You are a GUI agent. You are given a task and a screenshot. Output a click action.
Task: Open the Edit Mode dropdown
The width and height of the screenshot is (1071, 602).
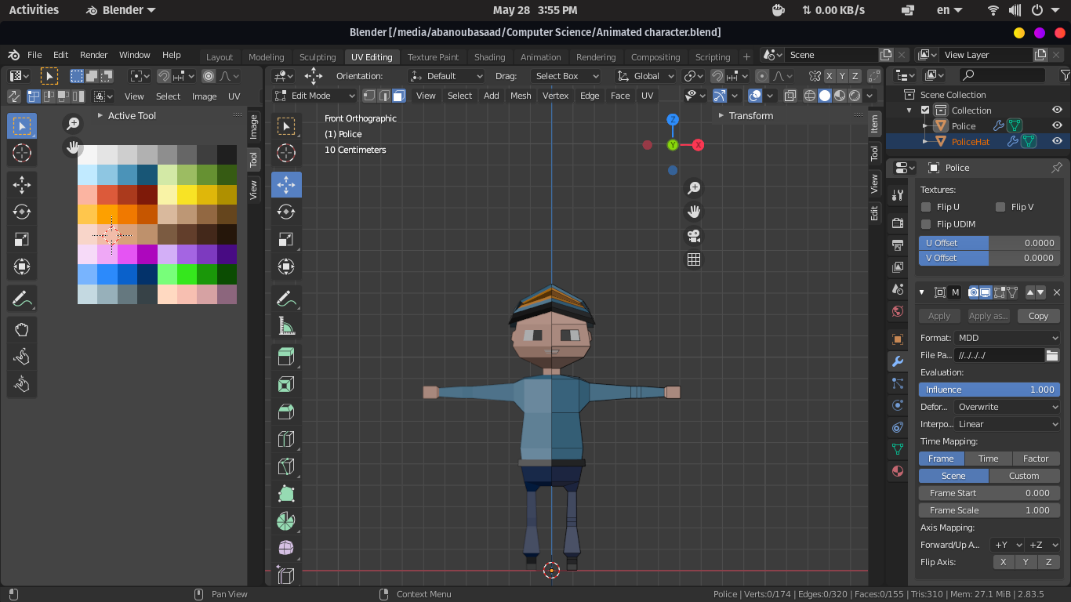point(315,96)
